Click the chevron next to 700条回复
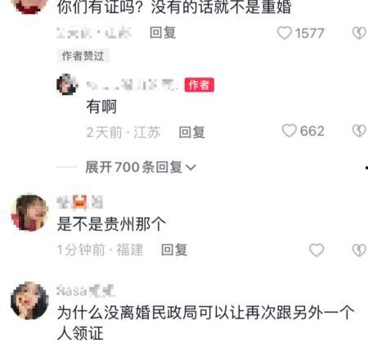Image resolution: width=368 pixels, height=343 pixels. (191, 167)
